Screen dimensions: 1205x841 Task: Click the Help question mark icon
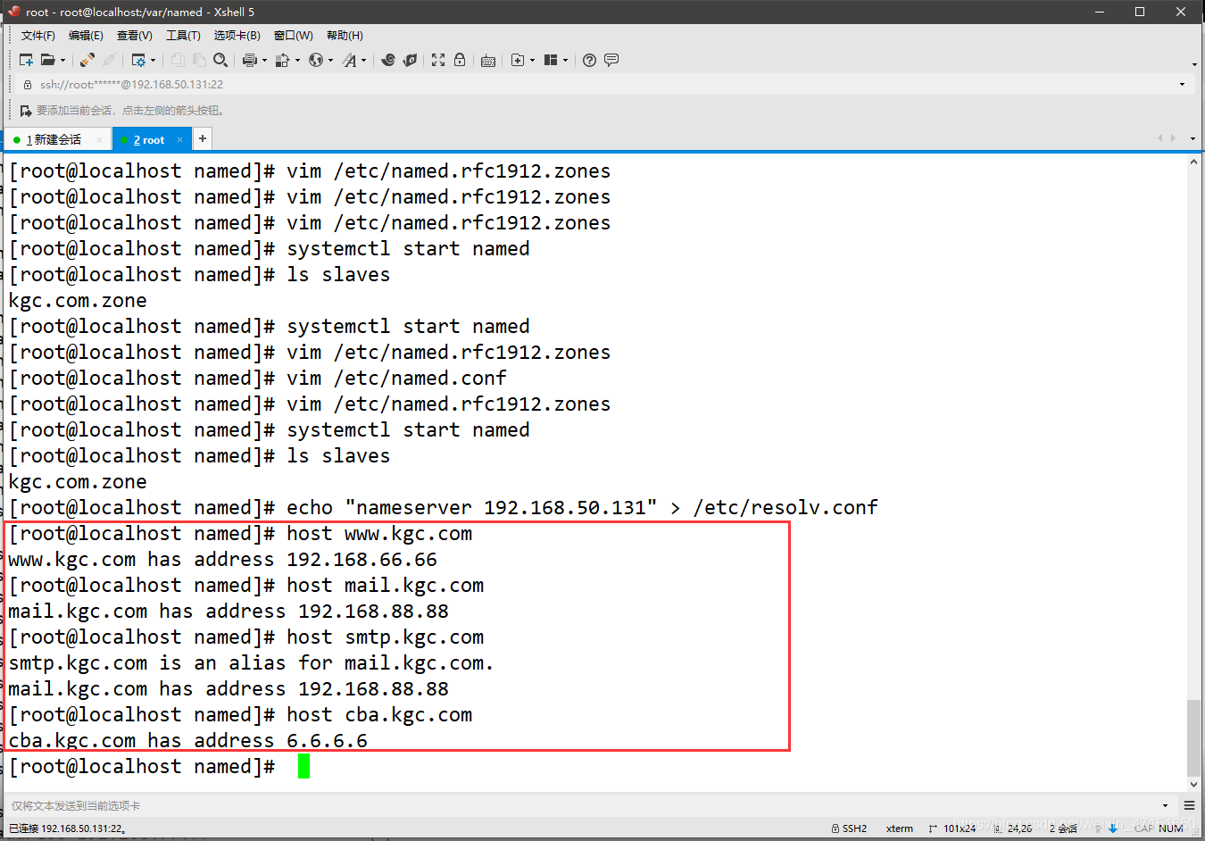click(x=589, y=60)
